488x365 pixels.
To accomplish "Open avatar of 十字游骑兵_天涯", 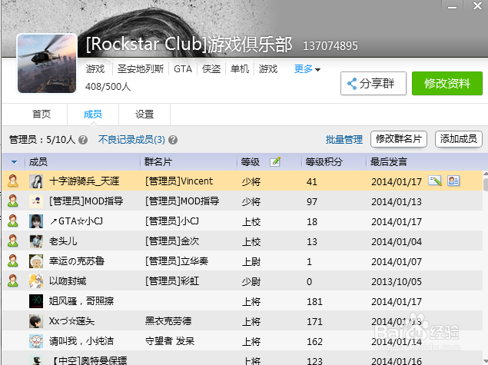I will [36, 181].
